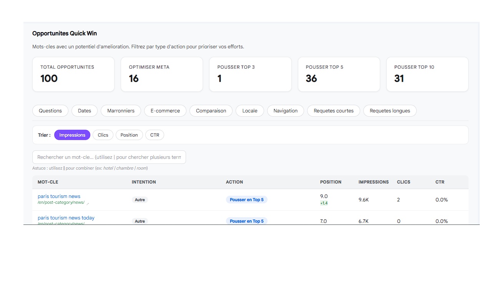Click Pousser en Top 5 for paris tourism news
Screen dimensions: 492x307
tap(246, 200)
